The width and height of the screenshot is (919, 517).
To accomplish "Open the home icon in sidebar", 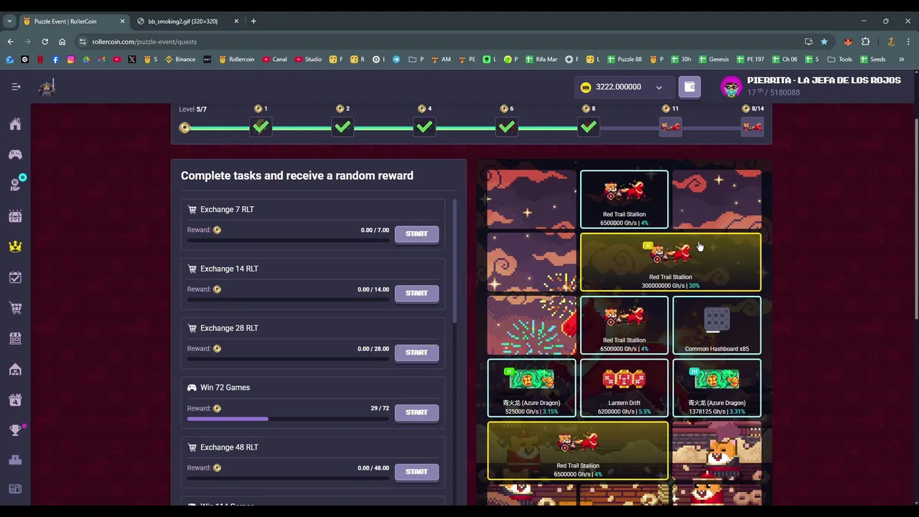I will tap(15, 124).
